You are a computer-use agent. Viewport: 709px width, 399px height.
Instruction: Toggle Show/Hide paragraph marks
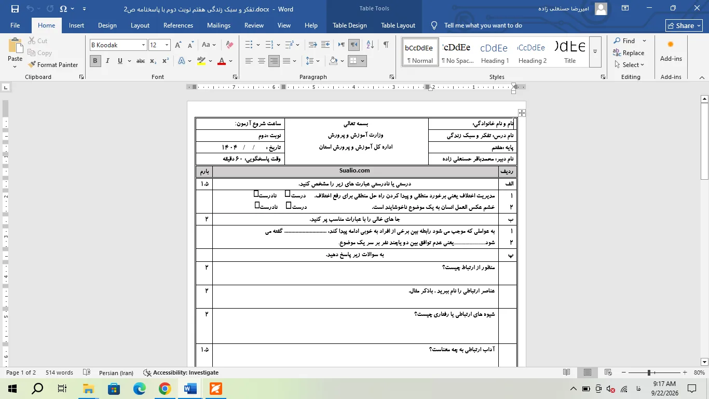point(386,45)
